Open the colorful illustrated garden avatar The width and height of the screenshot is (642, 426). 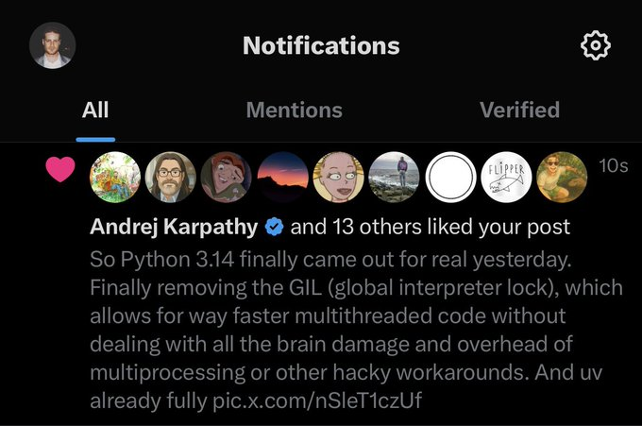[x=115, y=178]
